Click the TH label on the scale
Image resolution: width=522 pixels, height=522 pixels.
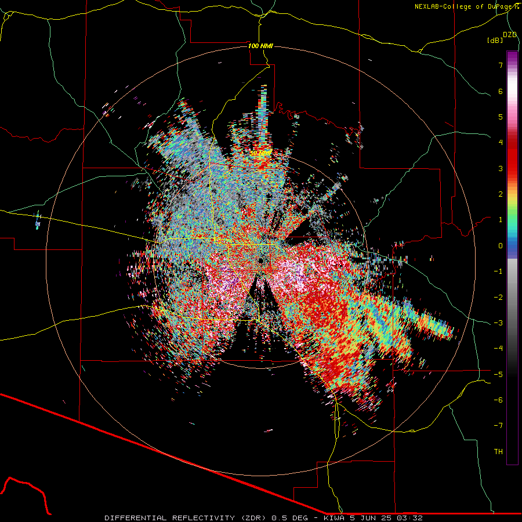[x=498, y=452]
